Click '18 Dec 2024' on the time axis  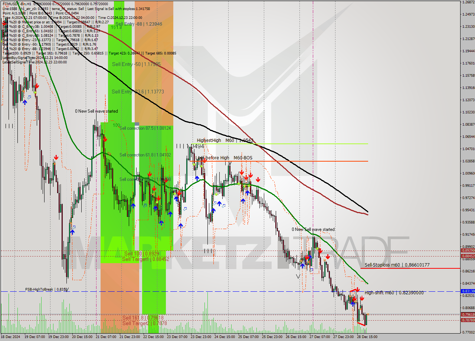coord(10,337)
